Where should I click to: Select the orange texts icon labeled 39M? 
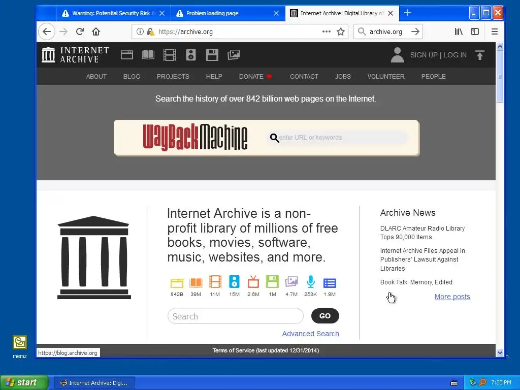click(196, 282)
